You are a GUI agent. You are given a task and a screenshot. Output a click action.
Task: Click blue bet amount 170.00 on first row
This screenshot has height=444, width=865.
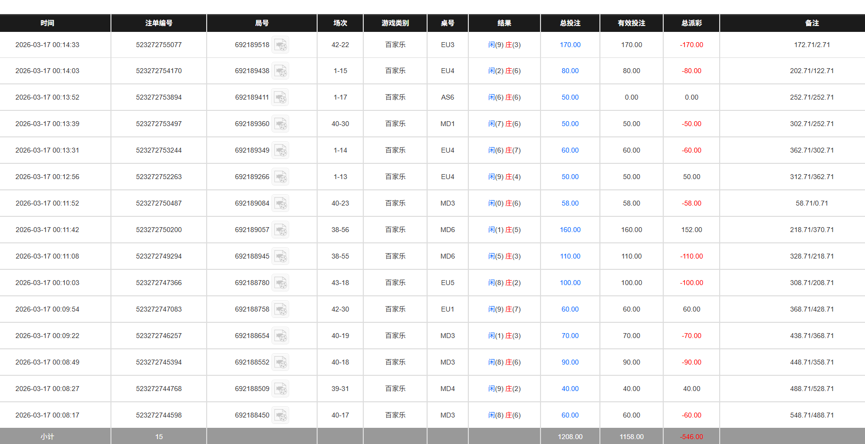click(x=569, y=45)
